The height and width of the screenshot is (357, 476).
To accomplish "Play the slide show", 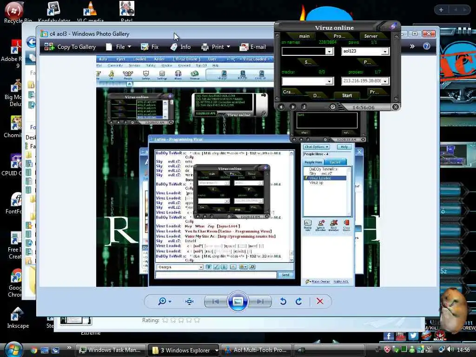I will (238, 301).
